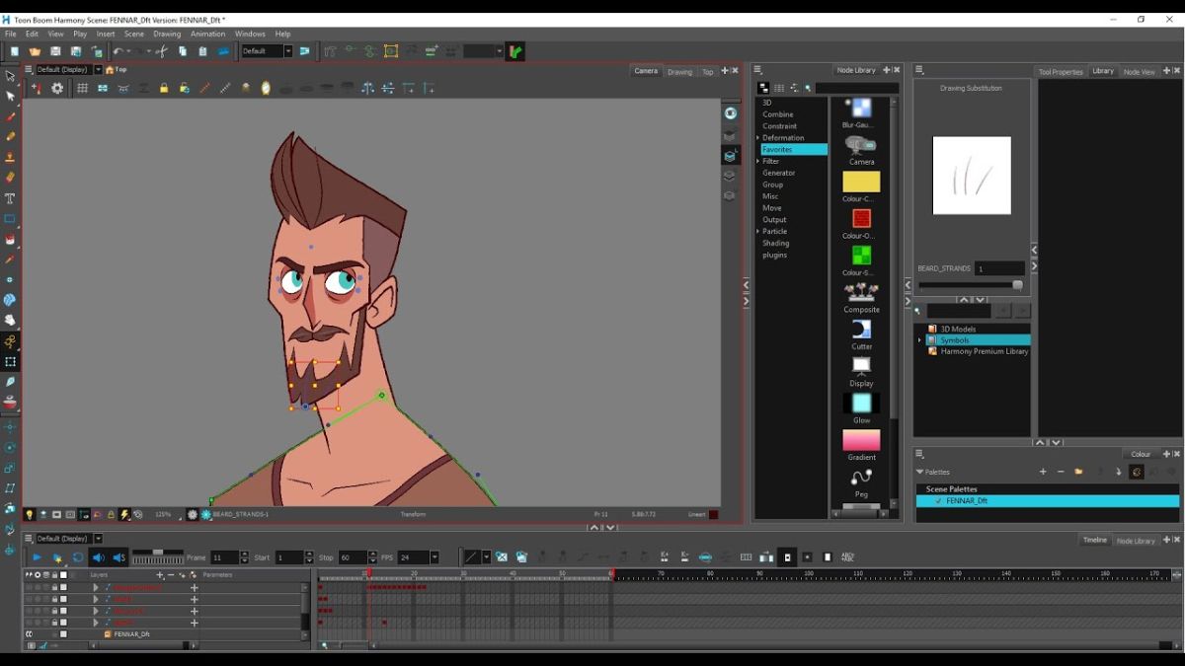Expand the first timeline layer triangle

(x=96, y=587)
